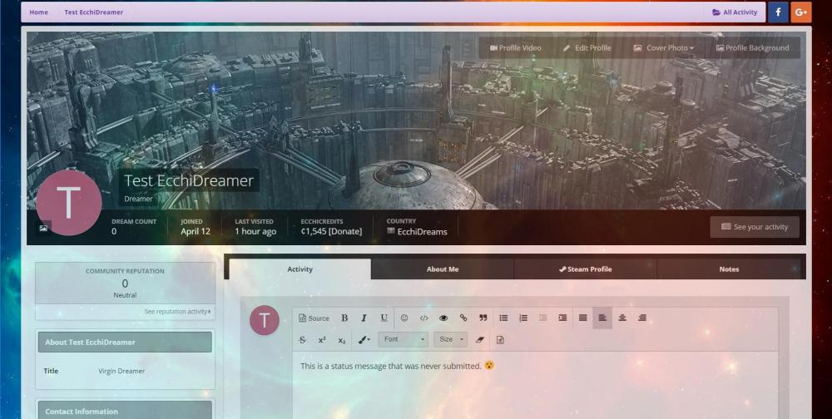Click the Joined April 12 stat
The image size is (832, 419).
196,226
